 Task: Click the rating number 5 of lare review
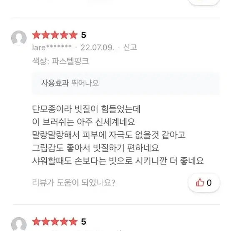coord(83,35)
